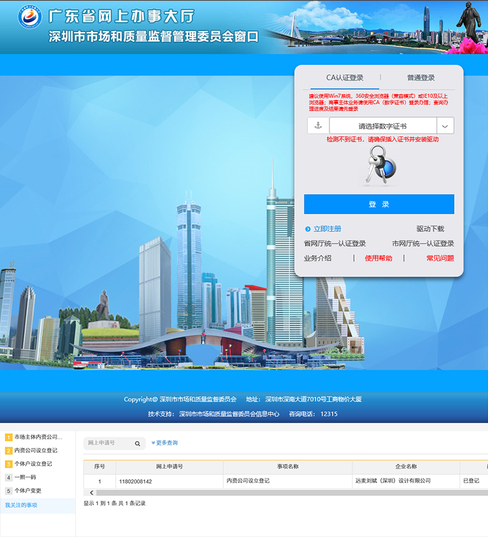Viewport: 488px width, 537px height.
Task: Click the anchor icon beside certificate selector
Action: [318, 125]
